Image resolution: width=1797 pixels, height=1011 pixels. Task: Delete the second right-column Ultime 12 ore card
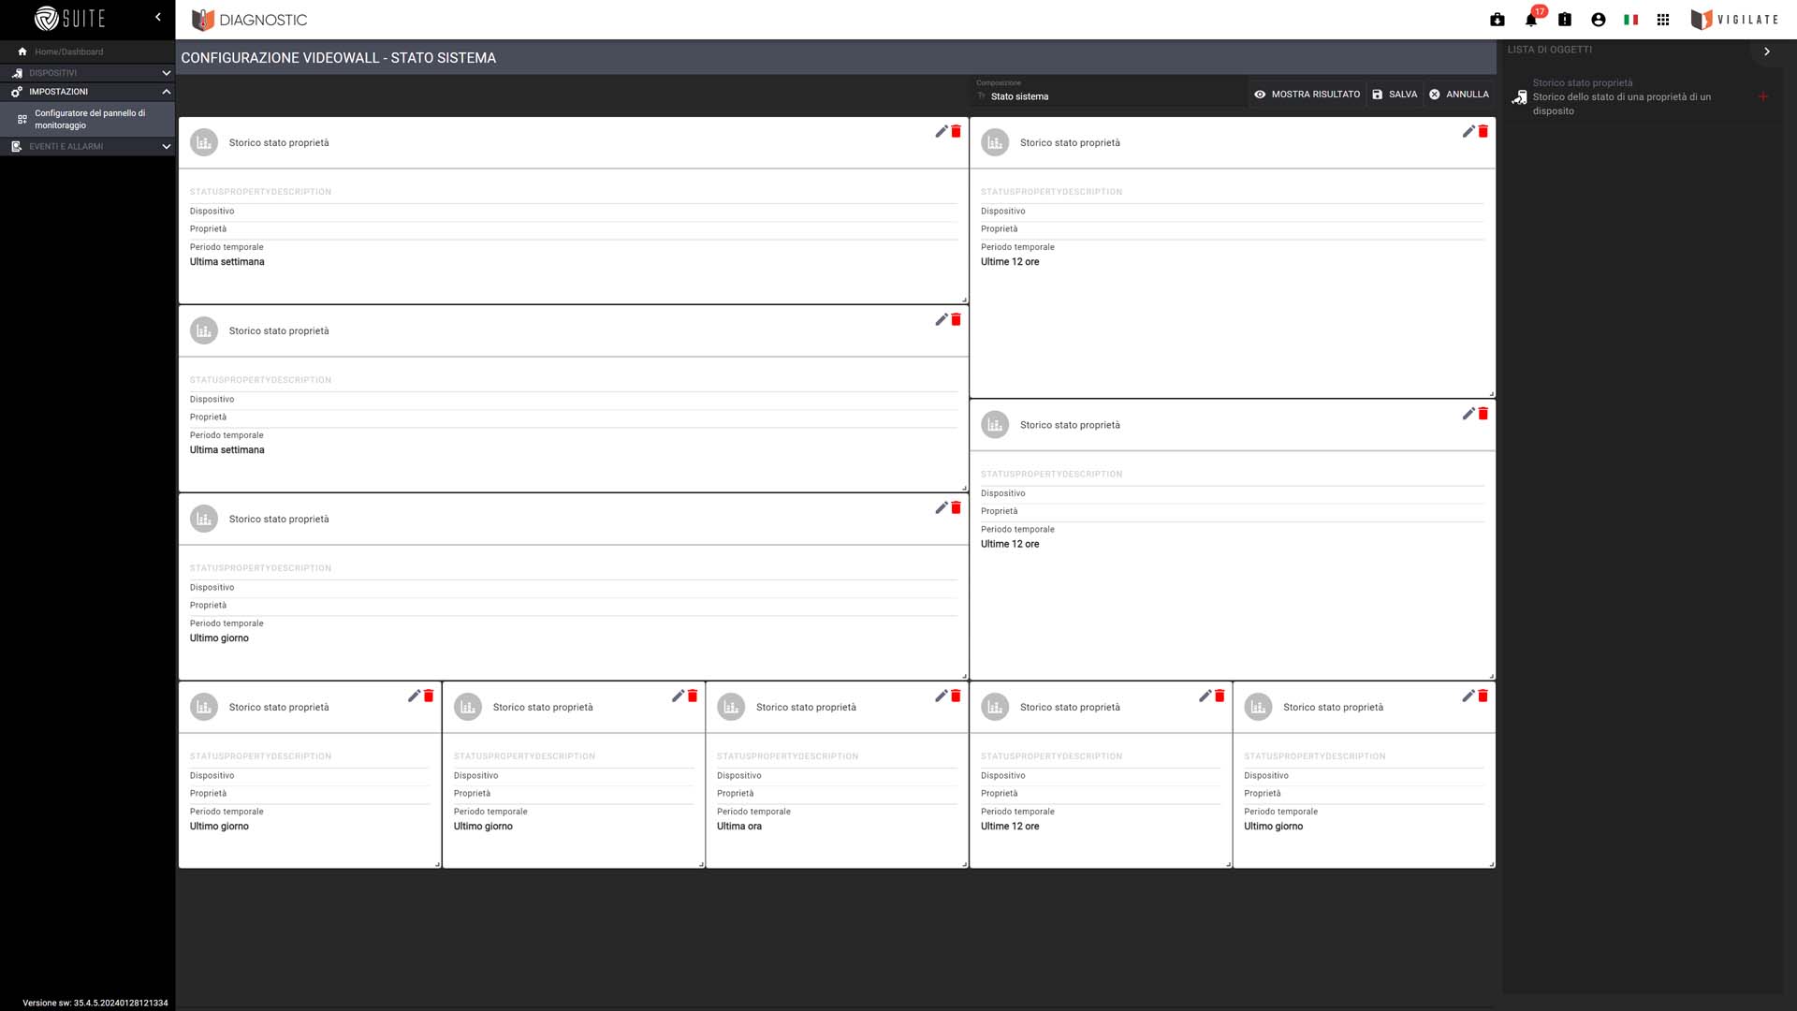tap(1483, 414)
